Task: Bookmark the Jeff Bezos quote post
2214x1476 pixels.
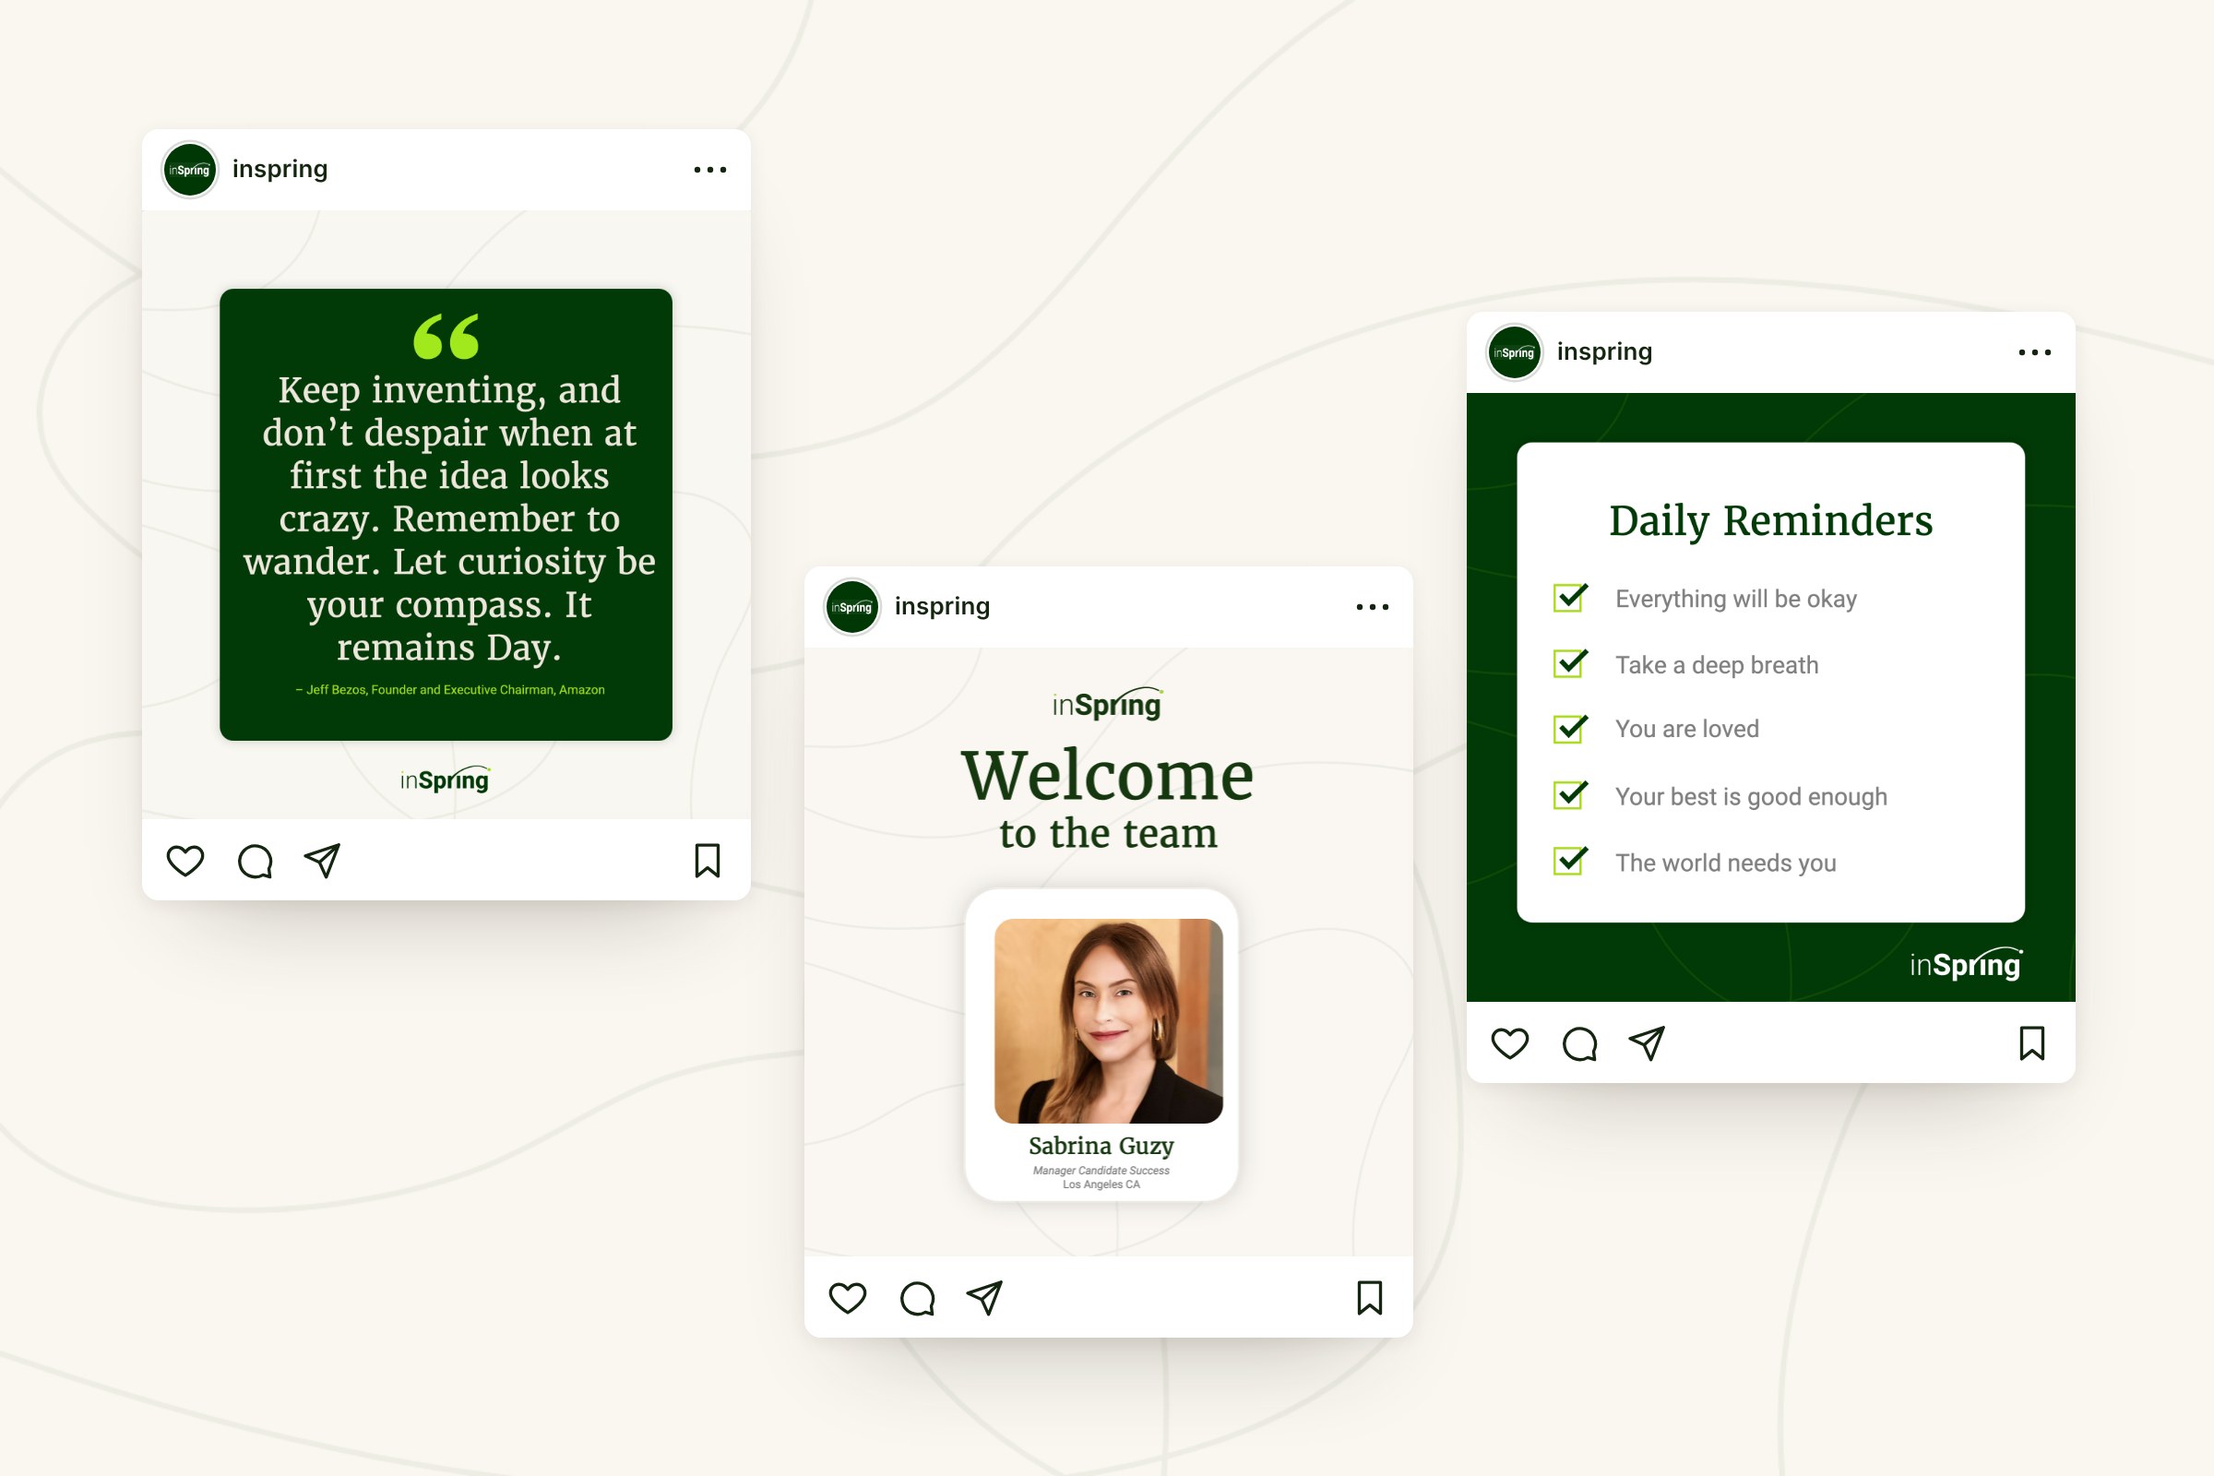Action: 708,861
